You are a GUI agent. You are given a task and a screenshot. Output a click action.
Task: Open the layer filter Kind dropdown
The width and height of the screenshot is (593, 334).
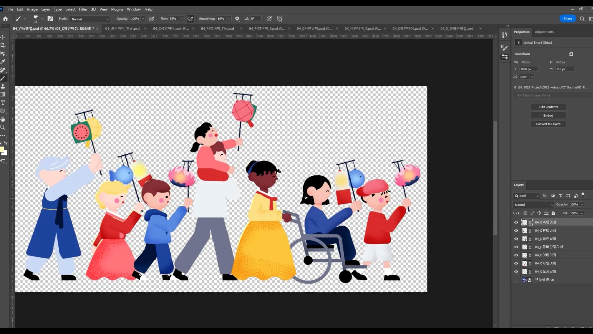coord(527,196)
